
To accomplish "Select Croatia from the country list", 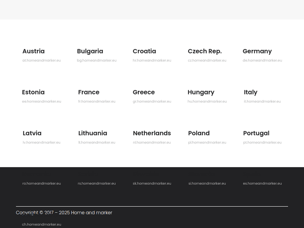I will [144, 51].
